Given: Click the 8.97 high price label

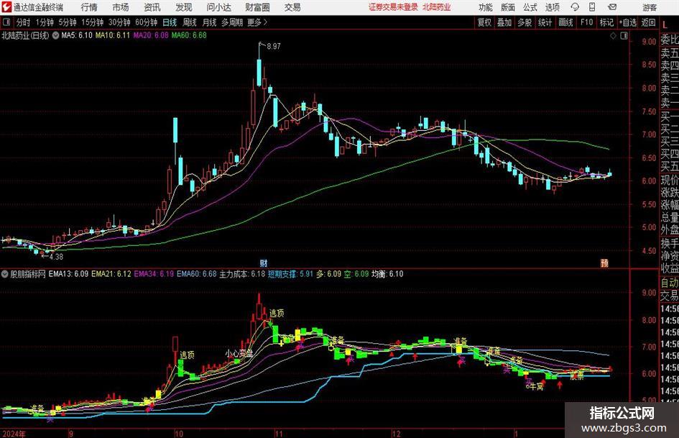Looking at the screenshot, I should [x=274, y=47].
